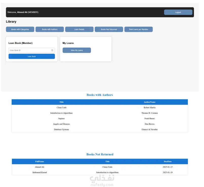Click author Thomas H. Cormen

click(x=150, y=113)
